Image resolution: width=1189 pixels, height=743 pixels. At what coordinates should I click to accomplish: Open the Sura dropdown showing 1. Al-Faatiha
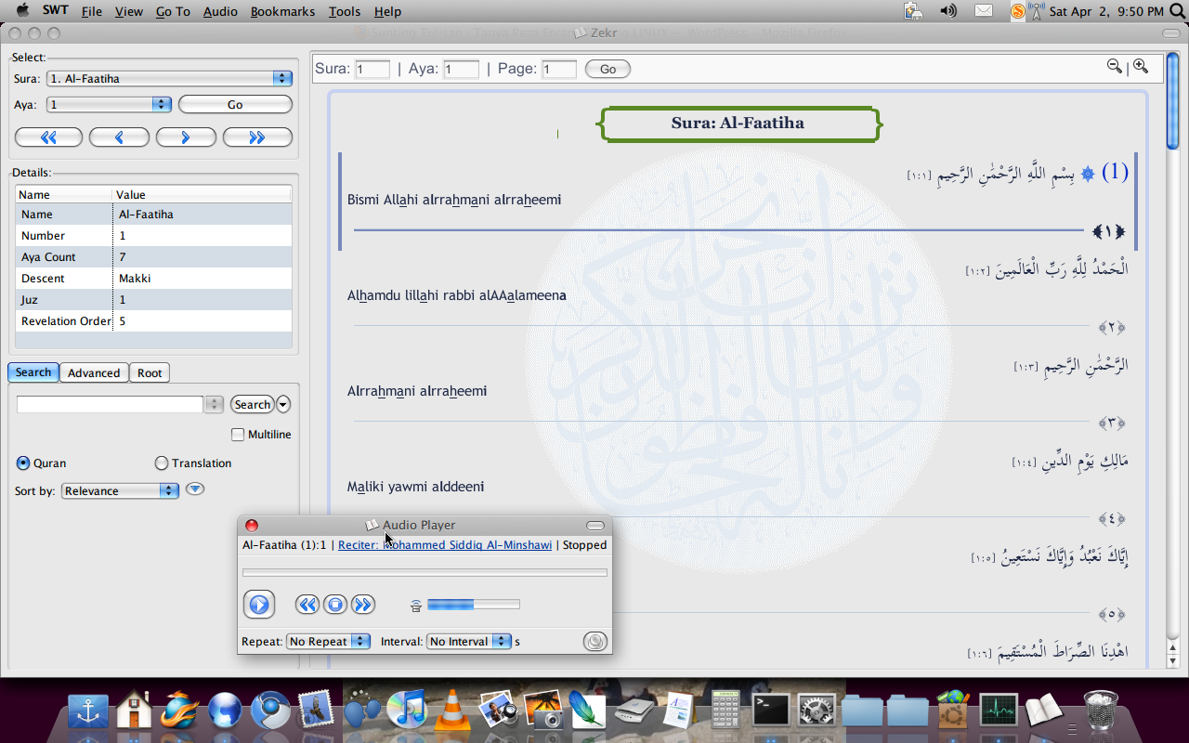[x=170, y=79]
